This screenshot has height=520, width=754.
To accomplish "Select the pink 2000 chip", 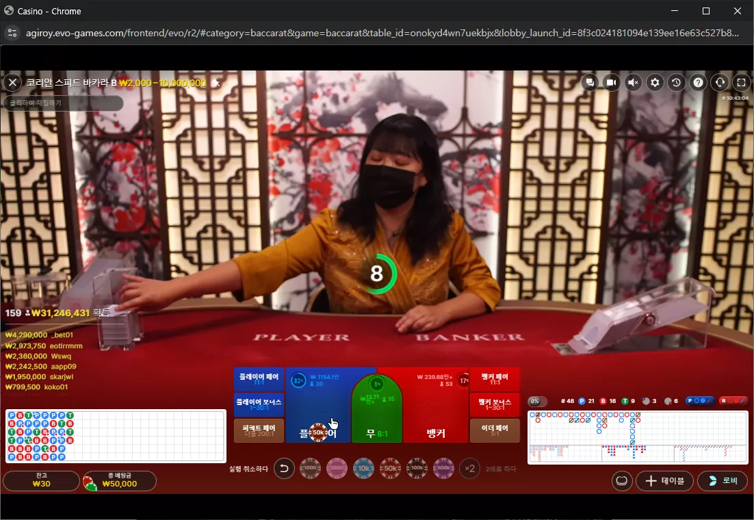I will pyautogui.click(x=337, y=468).
